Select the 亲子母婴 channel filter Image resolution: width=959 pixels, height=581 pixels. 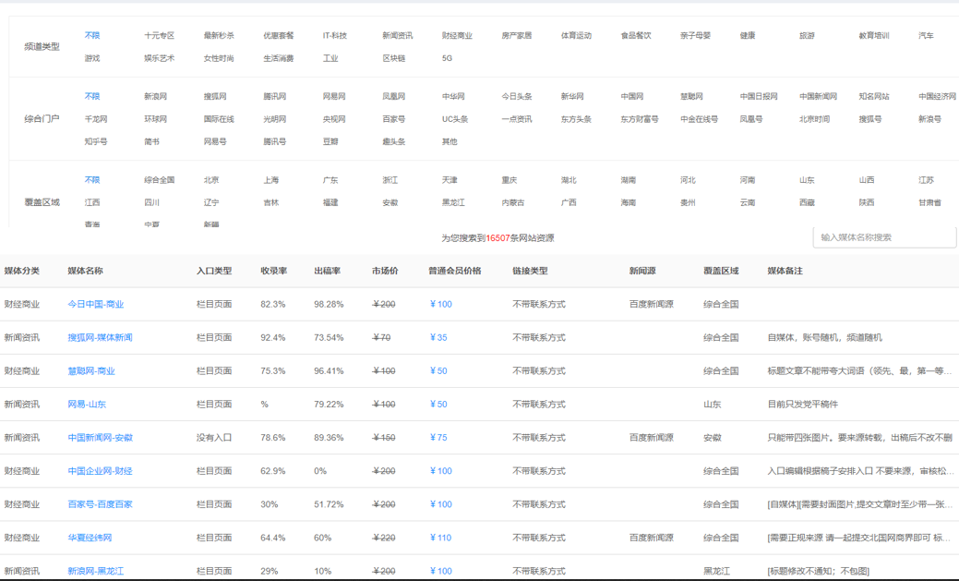(x=695, y=35)
